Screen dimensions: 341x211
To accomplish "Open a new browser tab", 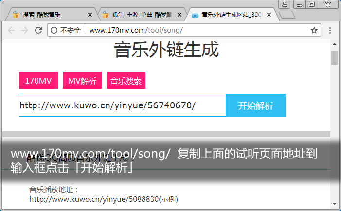I will point(287,15).
